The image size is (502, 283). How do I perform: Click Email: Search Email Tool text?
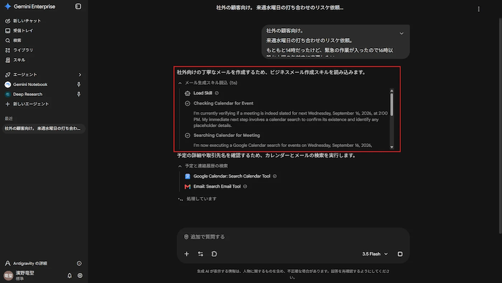pos(217,186)
